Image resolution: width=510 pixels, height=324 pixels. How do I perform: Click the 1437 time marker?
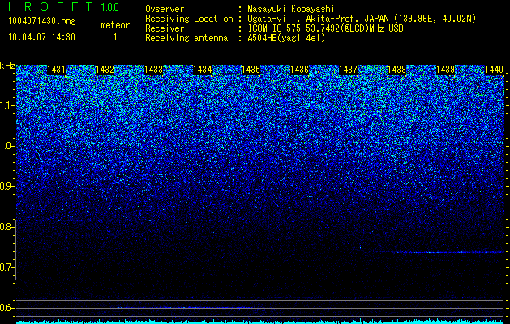[348, 70]
